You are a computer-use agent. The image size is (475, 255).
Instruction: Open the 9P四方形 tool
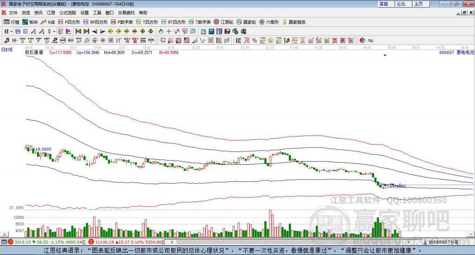tap(96, 22)
